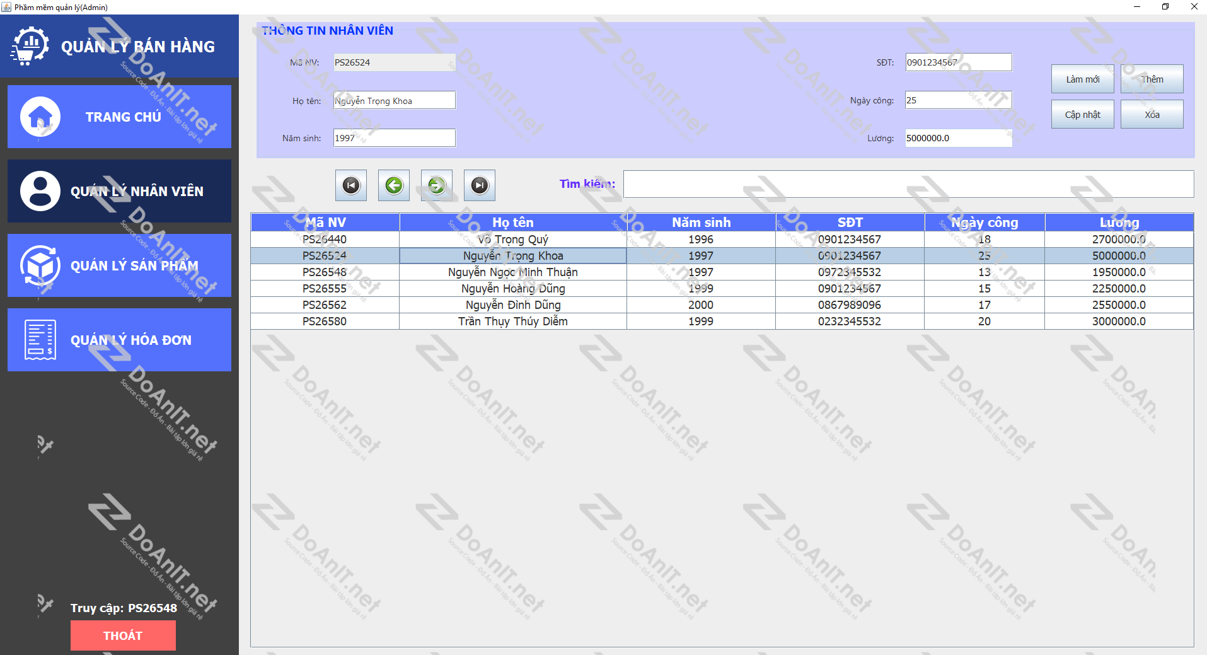The width and height of the screenshot is (1207, 655).
Task: Click the Họ tên column header
Action: point(513,223)
